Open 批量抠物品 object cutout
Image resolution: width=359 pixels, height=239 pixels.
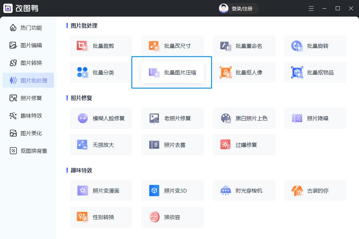(x=315, y=72)
